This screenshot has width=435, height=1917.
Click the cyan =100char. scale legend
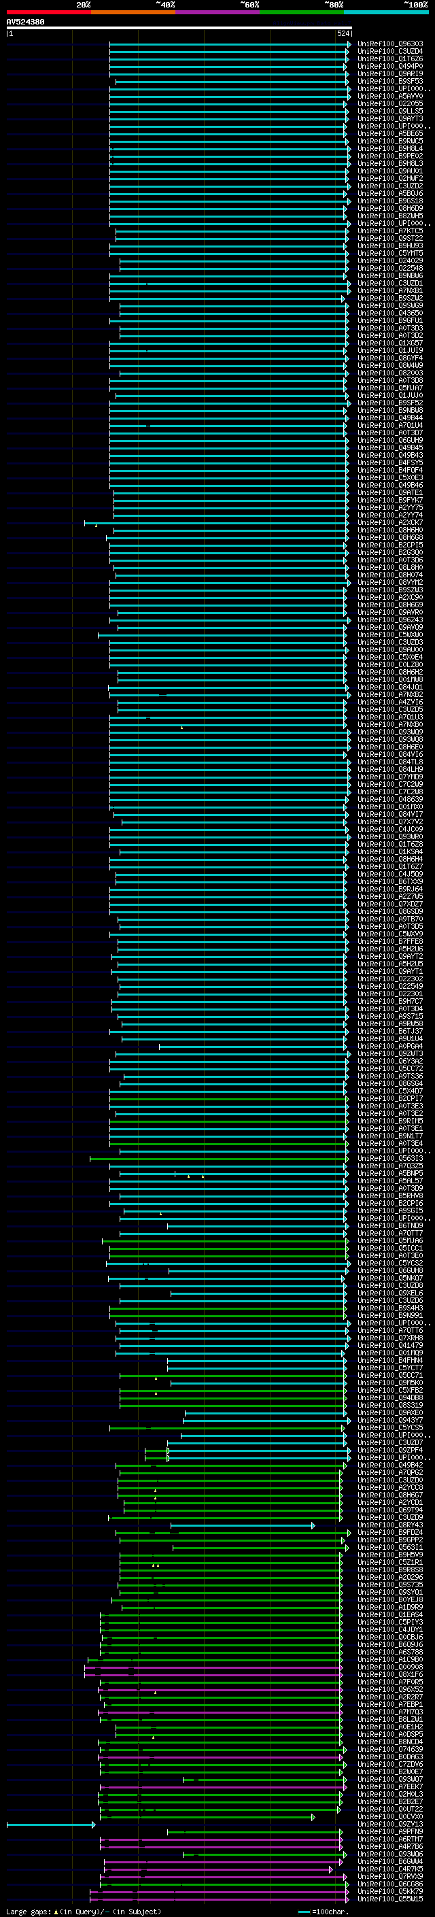(322, 1912)
